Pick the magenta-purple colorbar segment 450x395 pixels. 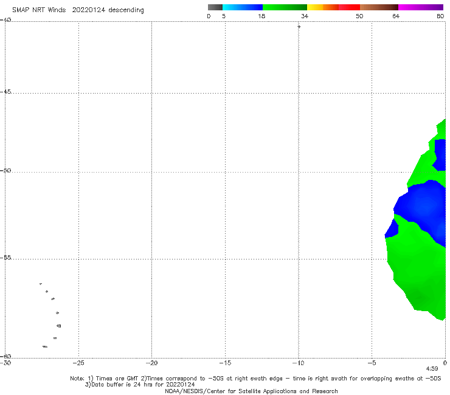click(421, 7)
